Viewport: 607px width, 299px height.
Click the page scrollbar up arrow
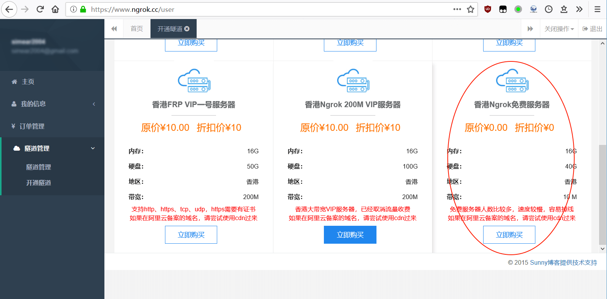point(602,43)
